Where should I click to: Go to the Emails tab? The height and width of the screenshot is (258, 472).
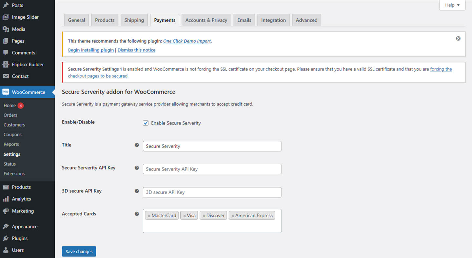click(244, 20)
